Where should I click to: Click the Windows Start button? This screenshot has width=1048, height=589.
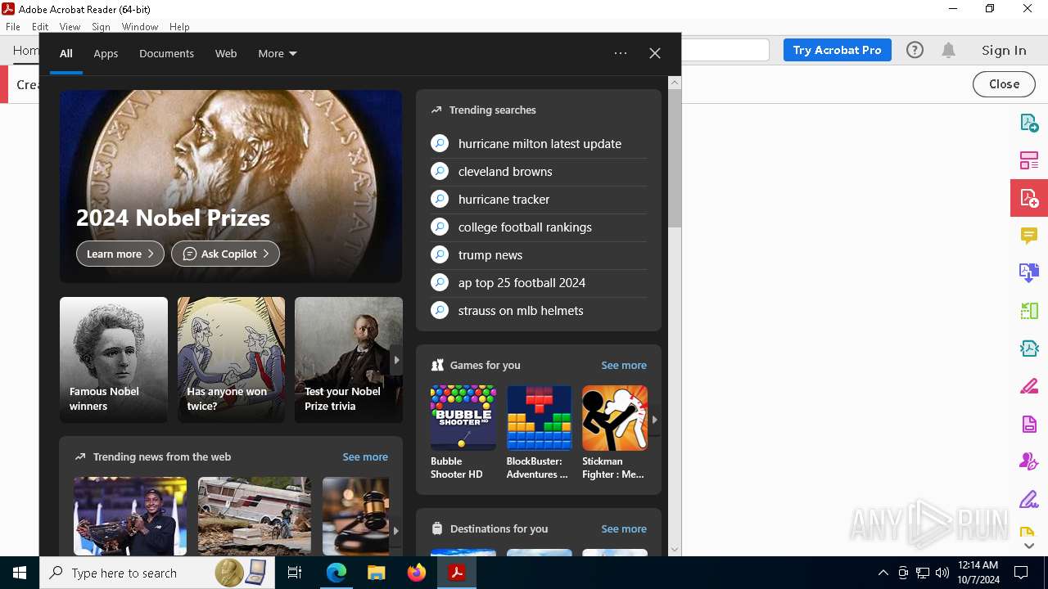point(20,573)
